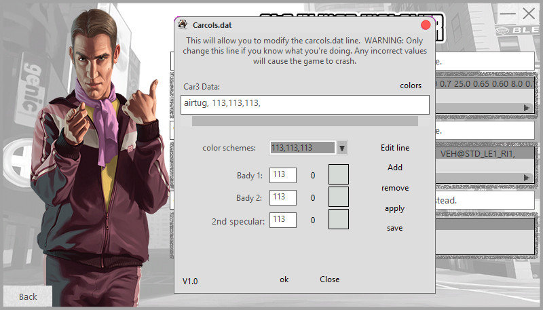Click the red close circle on the Carcols.dat dialog
This screenshot has height=310, width=543.
426,25
